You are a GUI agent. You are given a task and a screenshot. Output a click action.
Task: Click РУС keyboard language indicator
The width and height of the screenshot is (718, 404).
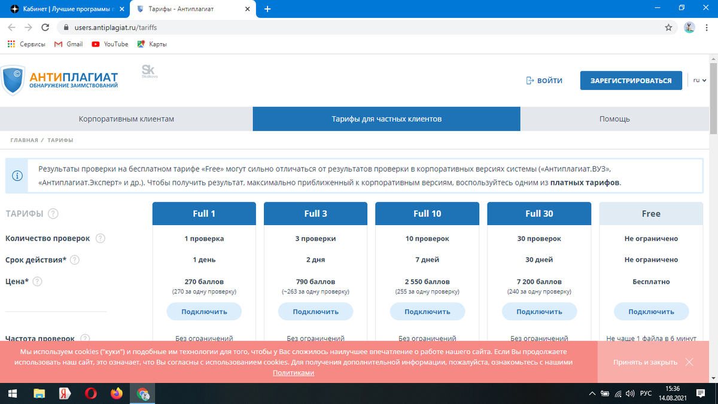point(646,394)
